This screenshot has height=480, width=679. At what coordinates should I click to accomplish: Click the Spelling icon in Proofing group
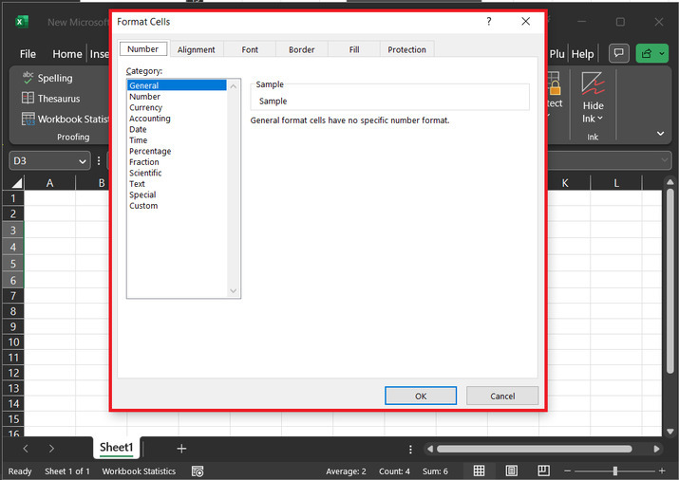[28, 78]
